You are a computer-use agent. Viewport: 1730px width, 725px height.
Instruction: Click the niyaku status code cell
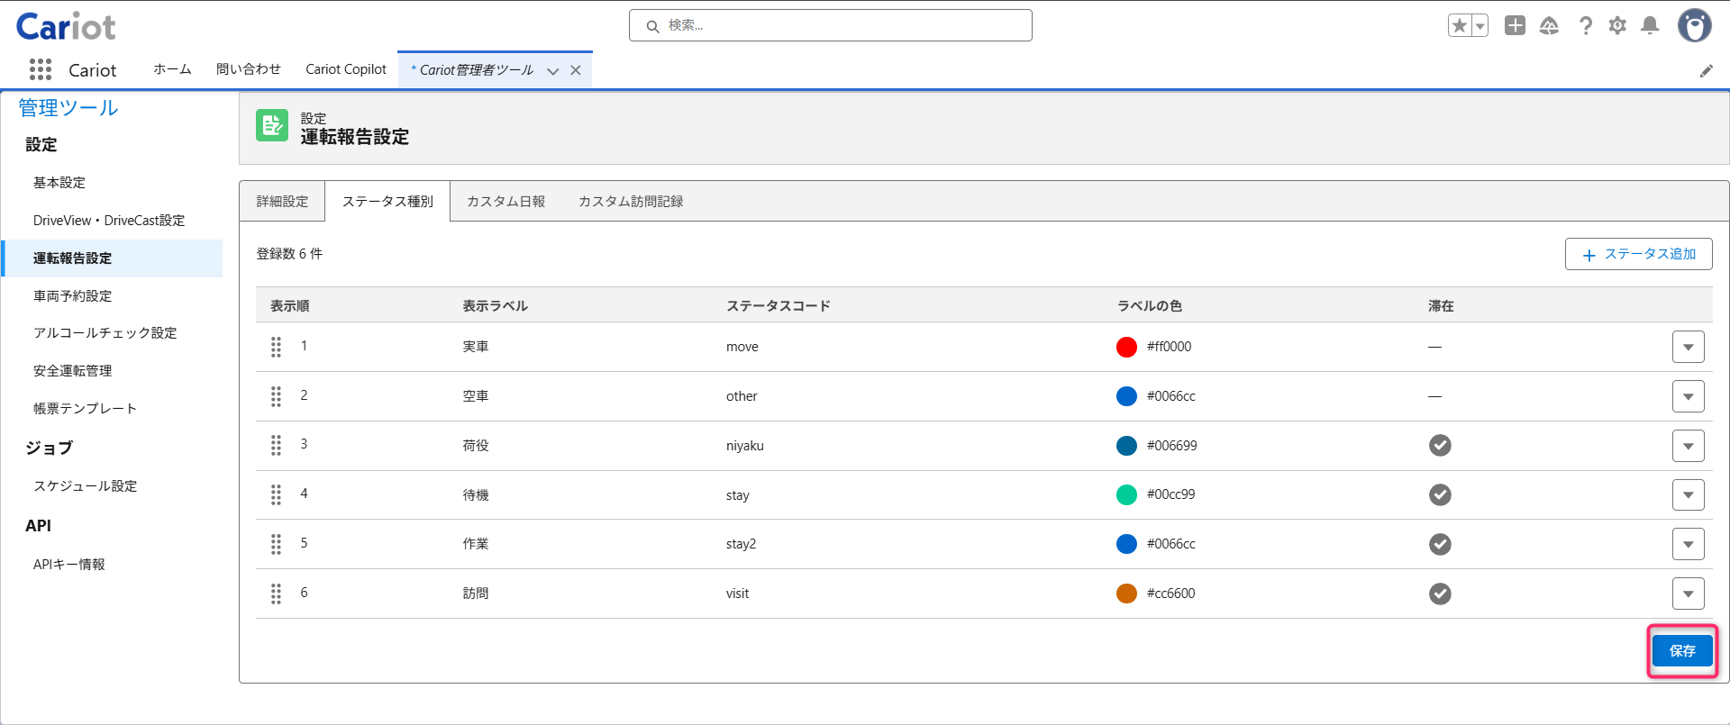click(745, 446)
